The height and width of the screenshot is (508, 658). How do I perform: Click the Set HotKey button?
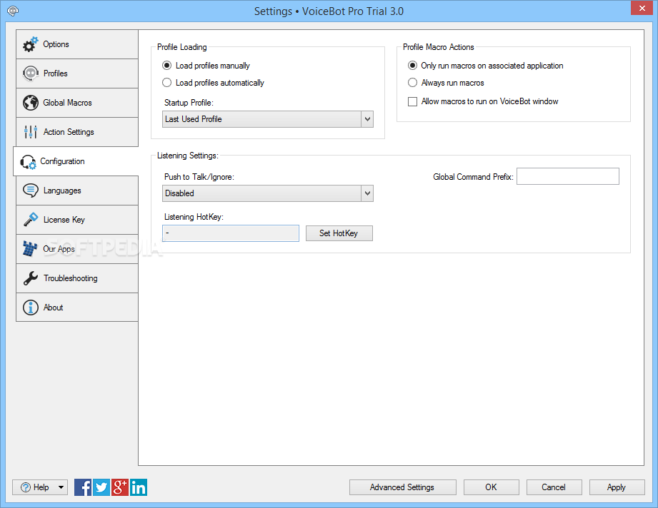[339, 233]
